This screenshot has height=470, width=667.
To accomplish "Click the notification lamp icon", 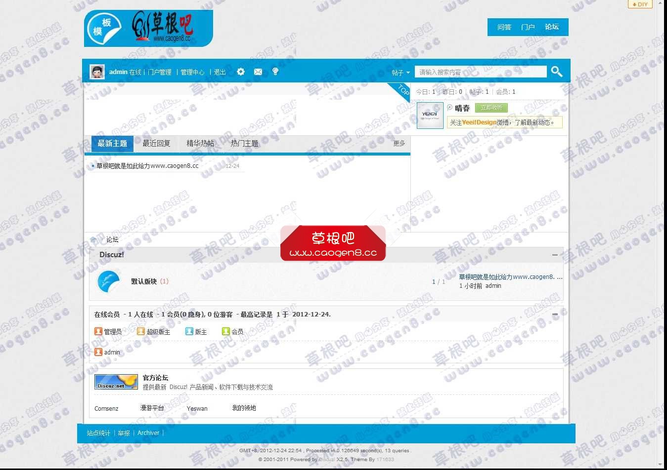I will 275,72.
